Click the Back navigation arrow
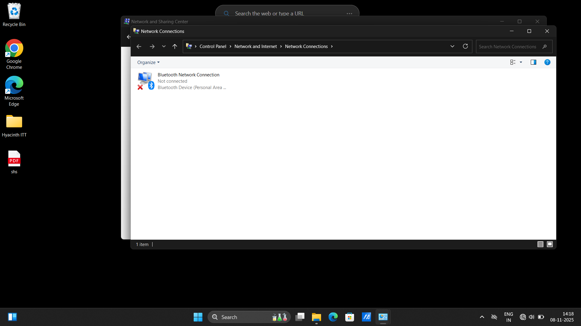The width and height of the screenshot is (581, 326). (139, 46)
